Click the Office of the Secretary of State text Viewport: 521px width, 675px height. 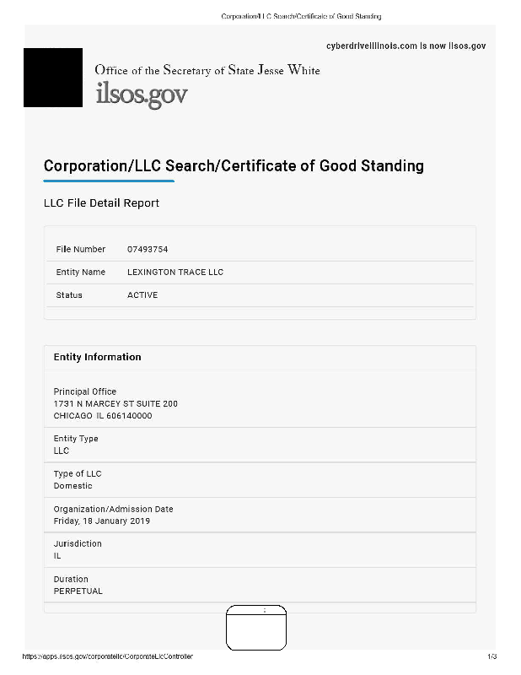tap(207, 70)
